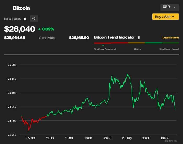Click the share icon button
Screen dimensions: 183x144
[x=34, y=19]
